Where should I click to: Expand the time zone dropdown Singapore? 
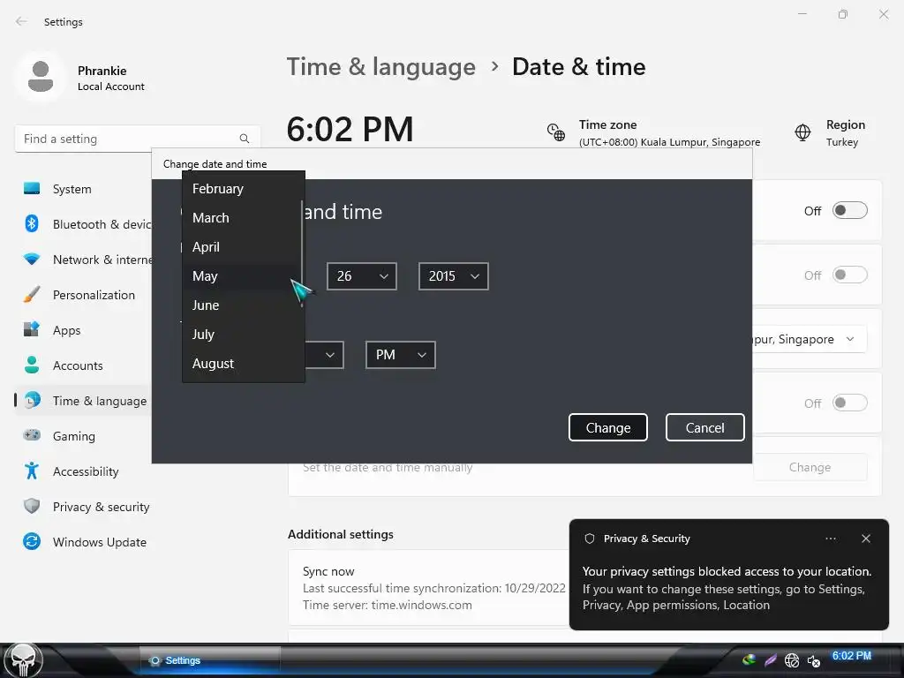coord(810,339)
